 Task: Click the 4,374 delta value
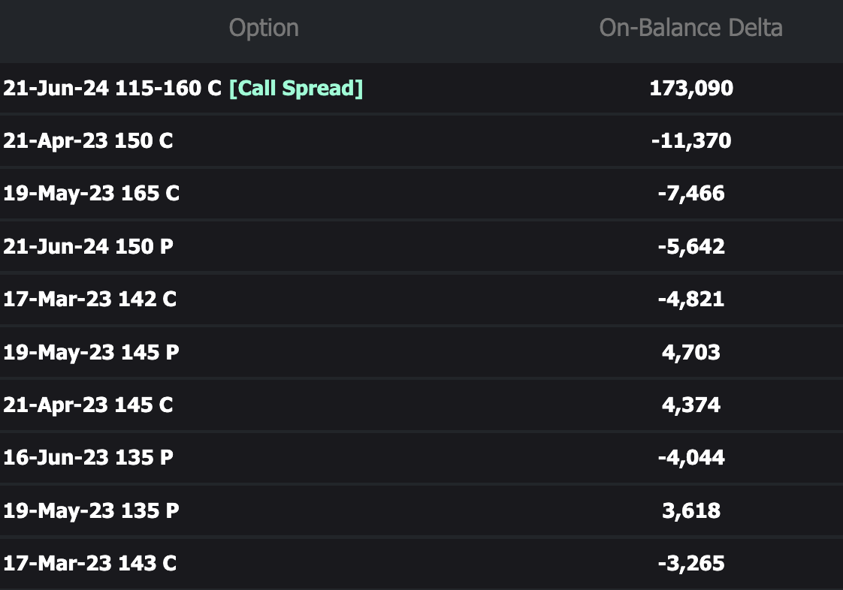tap(690, 405)
